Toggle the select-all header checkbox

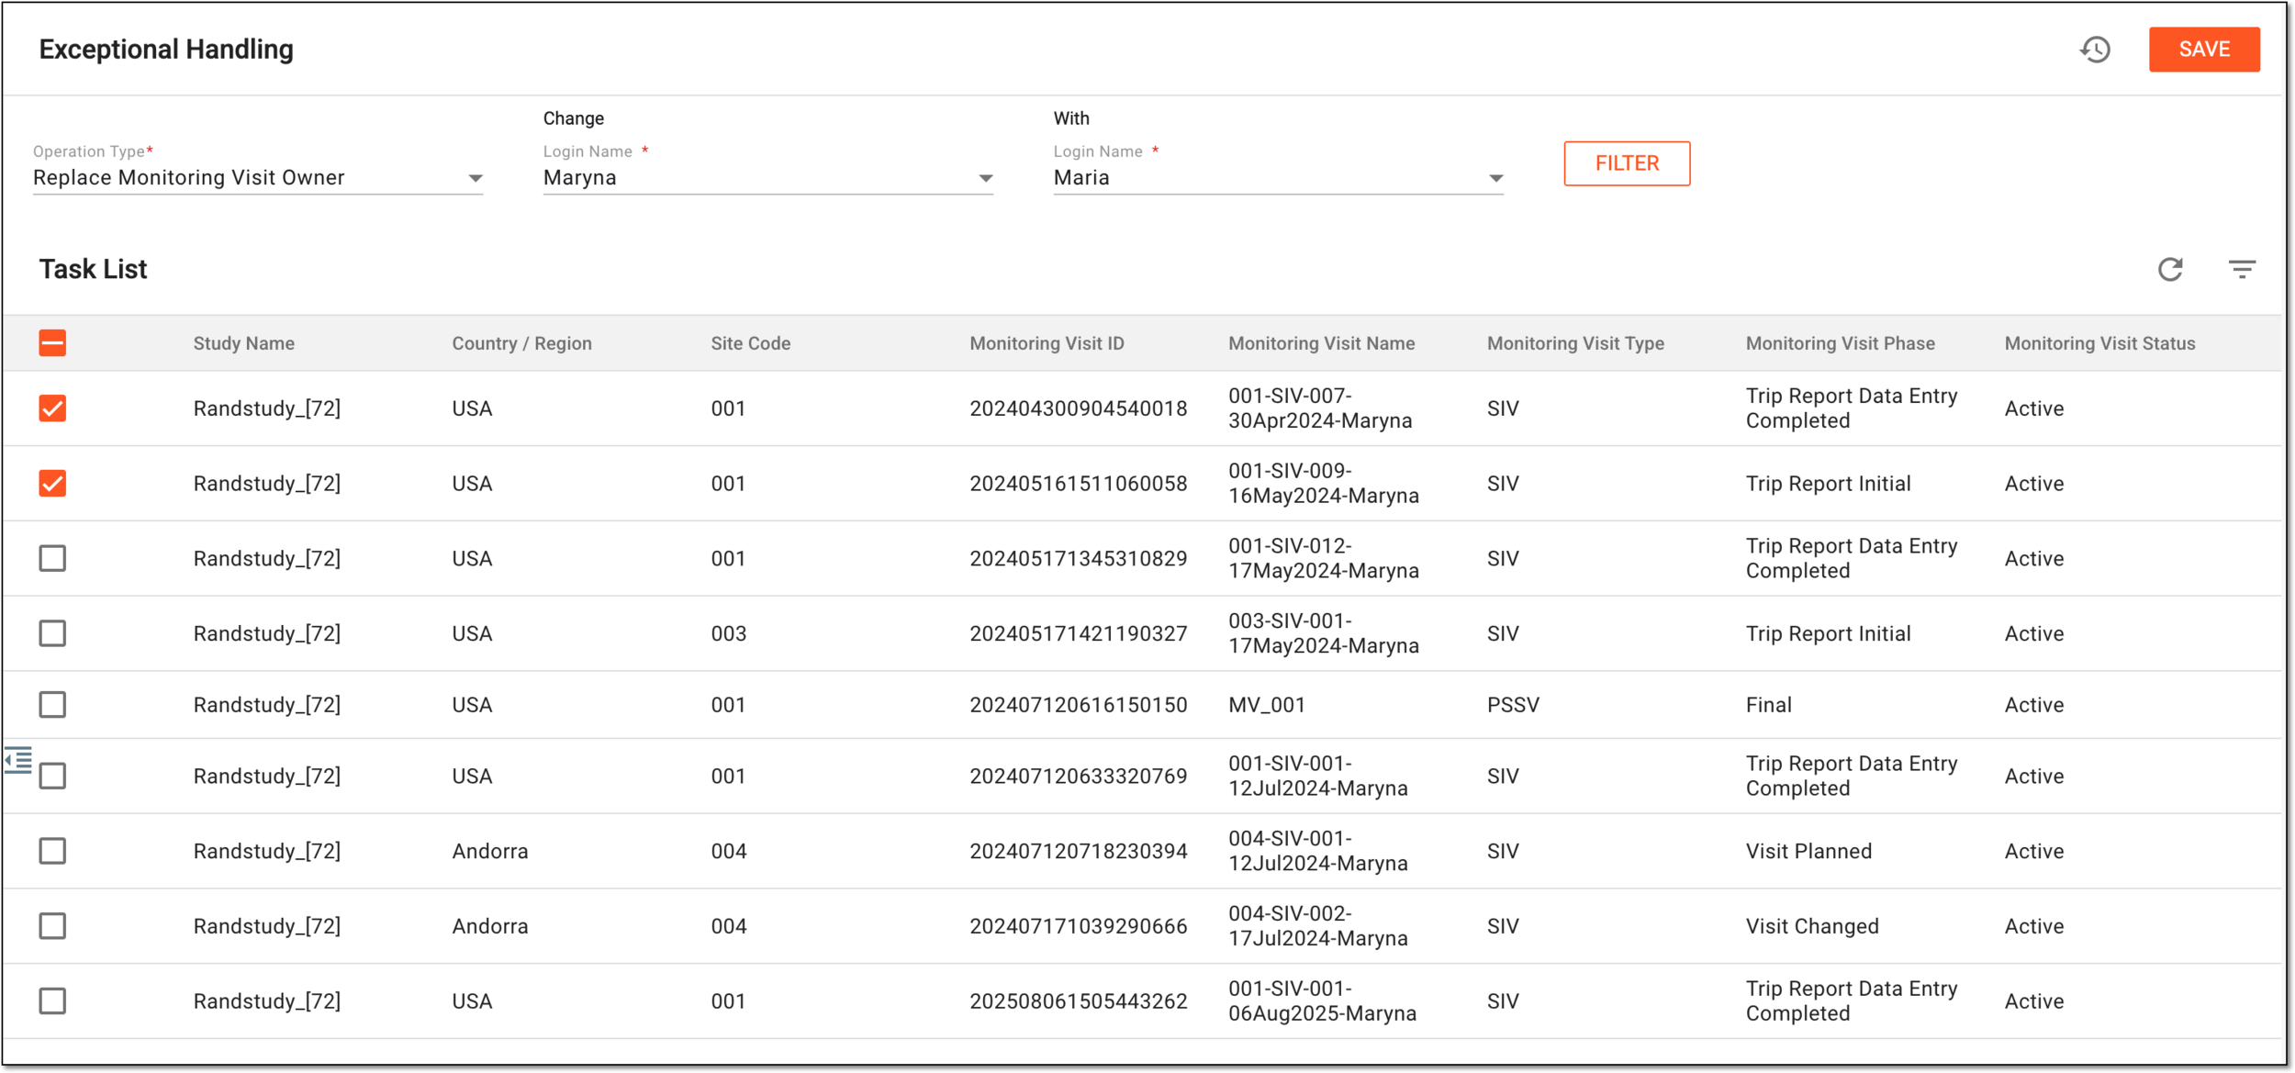tap(52, 343)
